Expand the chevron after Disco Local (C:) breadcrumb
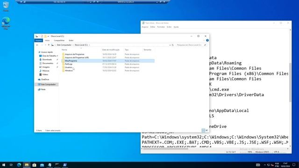299x168 pixels. click(89, 45)
